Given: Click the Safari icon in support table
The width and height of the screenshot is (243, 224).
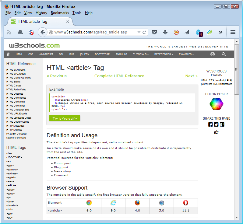Looking at the screenshot, I should tap(161, 203).
